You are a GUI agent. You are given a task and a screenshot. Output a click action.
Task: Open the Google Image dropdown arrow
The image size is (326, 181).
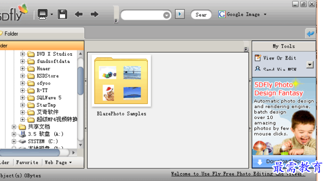click(x=265, y=15)
